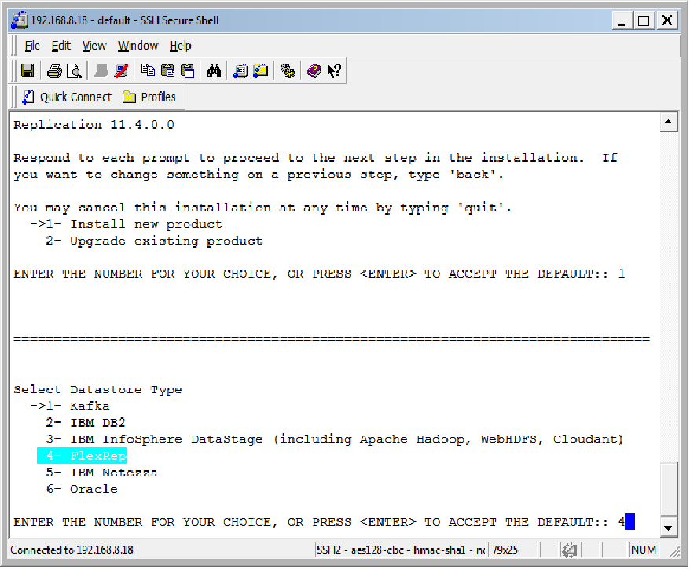This screenshot has height=570, width=690.
Task: Open the Edit menu
Action: pyautogui.click(x=61, y=46)
